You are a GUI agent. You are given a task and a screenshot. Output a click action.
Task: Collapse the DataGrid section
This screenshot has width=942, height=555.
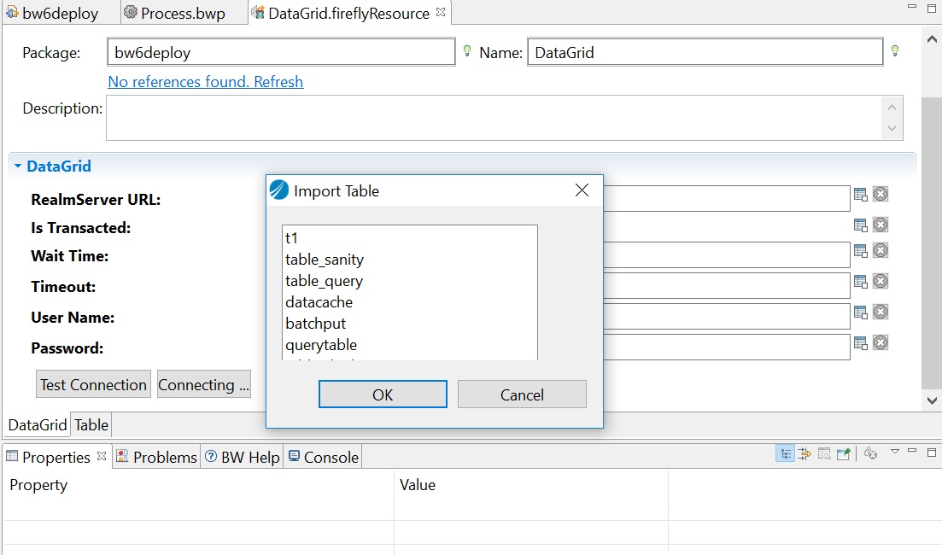coord(18,166)
